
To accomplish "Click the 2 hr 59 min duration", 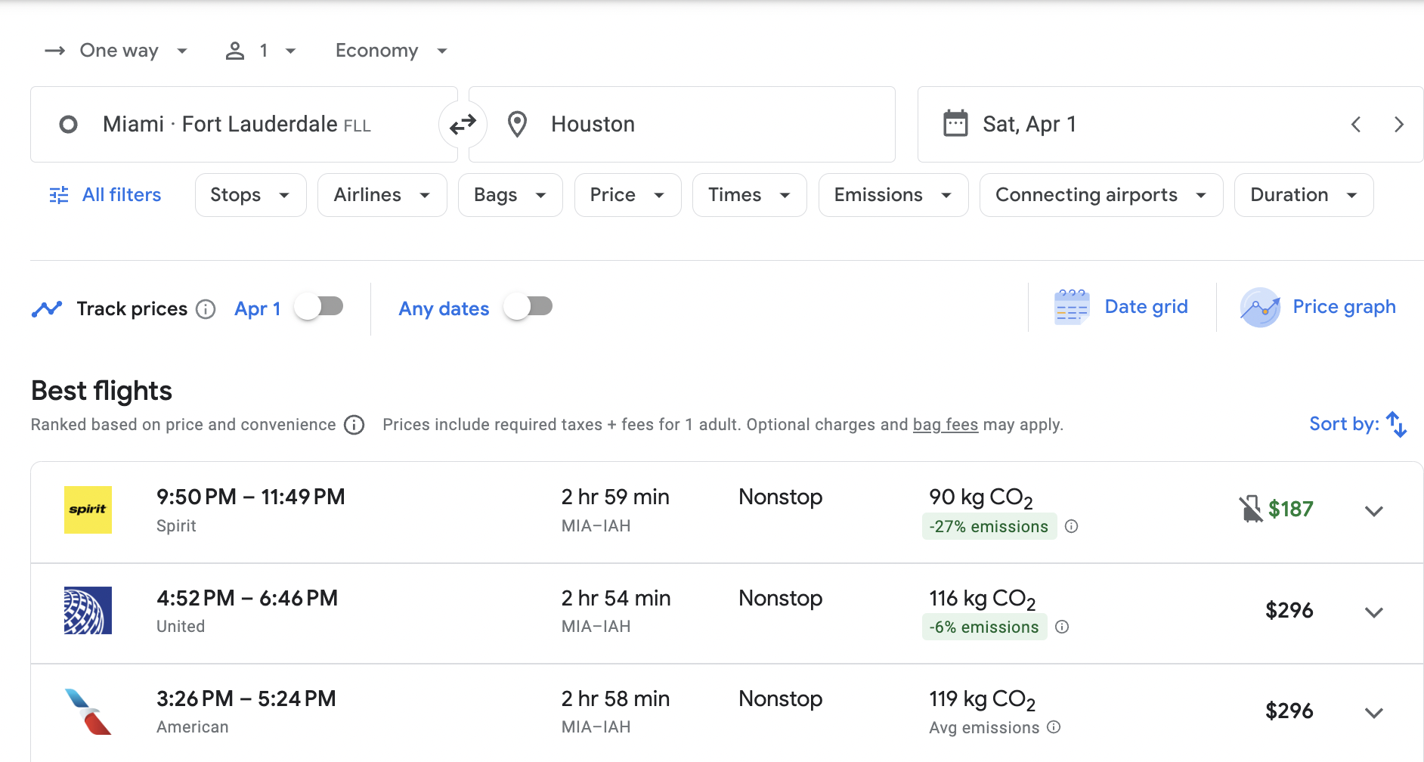I will click(x=615, y=497).
